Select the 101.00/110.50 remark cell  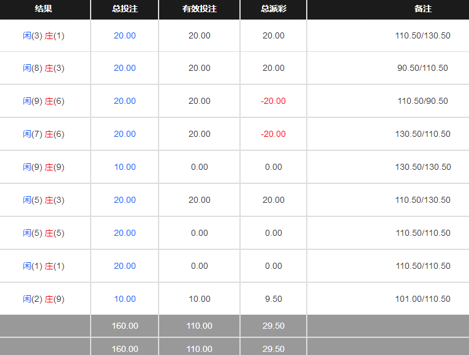coord(422,299)
